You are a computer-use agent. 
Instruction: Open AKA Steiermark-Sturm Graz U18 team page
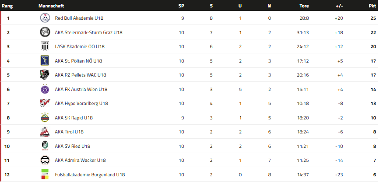click(x=88, y=32)
